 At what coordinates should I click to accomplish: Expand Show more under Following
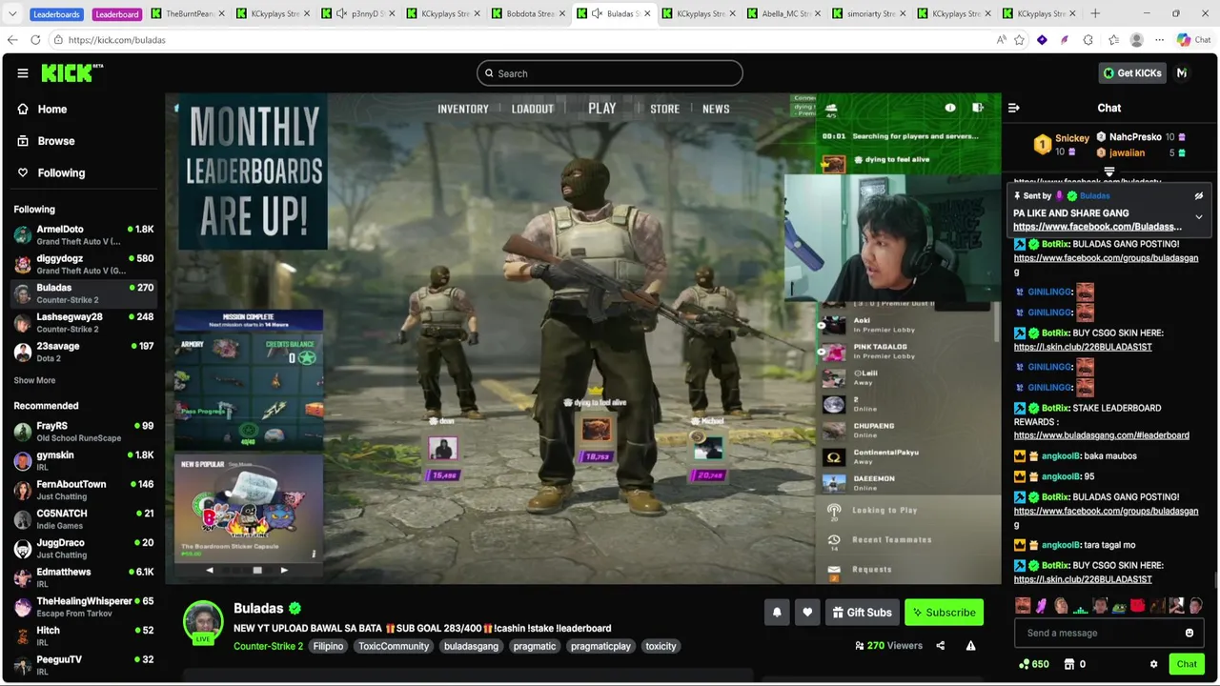tap(34, 380)
